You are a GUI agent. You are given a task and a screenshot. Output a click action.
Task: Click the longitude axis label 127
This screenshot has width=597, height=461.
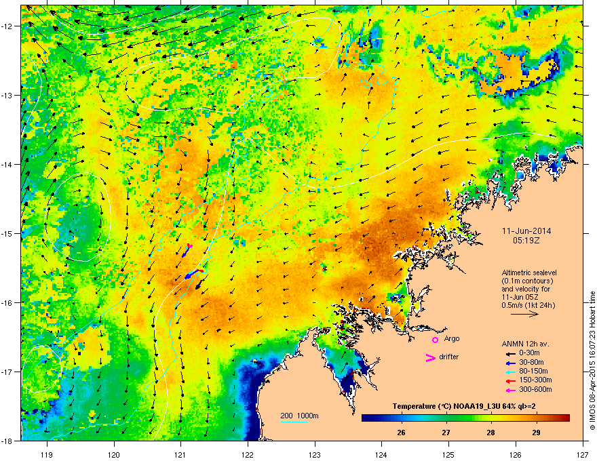pos(583,454)
